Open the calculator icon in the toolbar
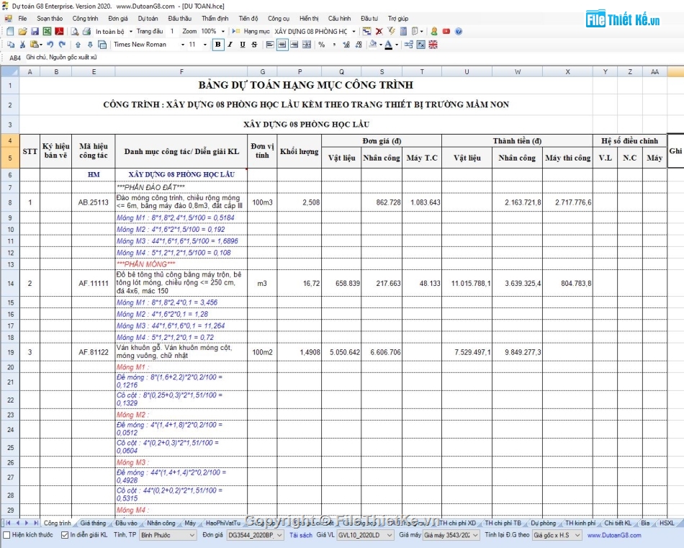The image size is (684, 548). [403, 32]
